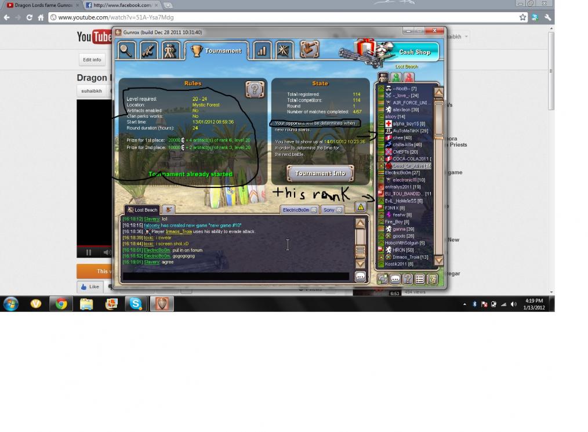The width and height of the screenshot is (588, 432).
Task: Click the yellow warning triangle icon
Action: 361,207
